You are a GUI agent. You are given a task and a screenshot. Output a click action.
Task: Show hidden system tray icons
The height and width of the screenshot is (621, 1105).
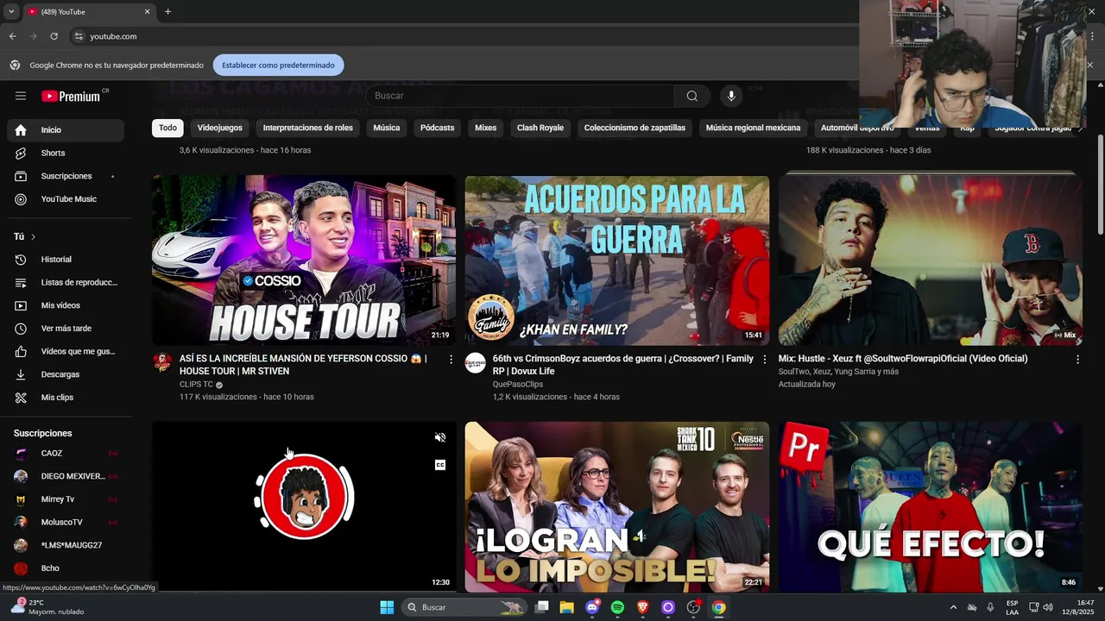(953, 607)
